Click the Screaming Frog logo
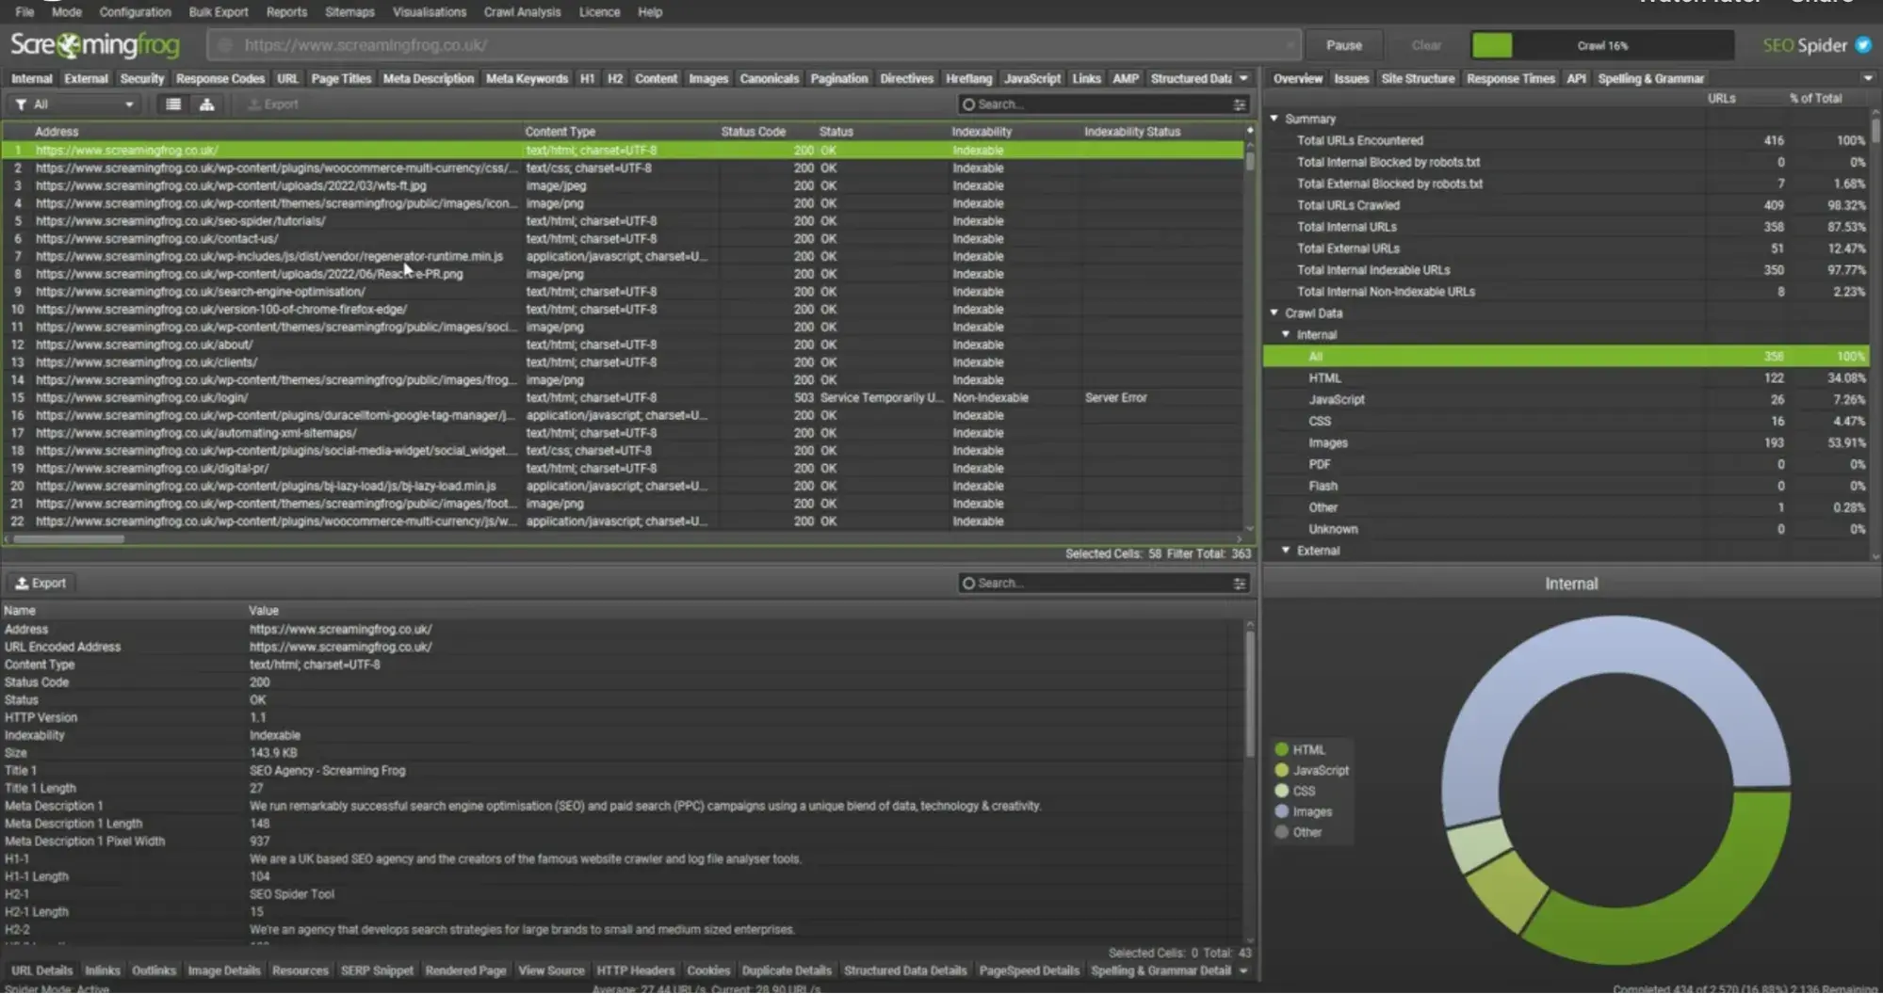Image resolution: width=1883 pixels, height=994 pixels. pyautogui.click(x=95, y=44)
